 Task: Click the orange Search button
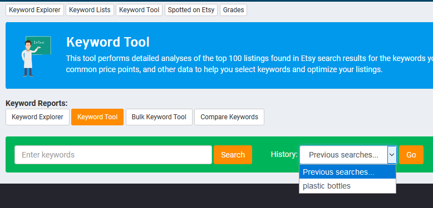click(x=233, y=155)
